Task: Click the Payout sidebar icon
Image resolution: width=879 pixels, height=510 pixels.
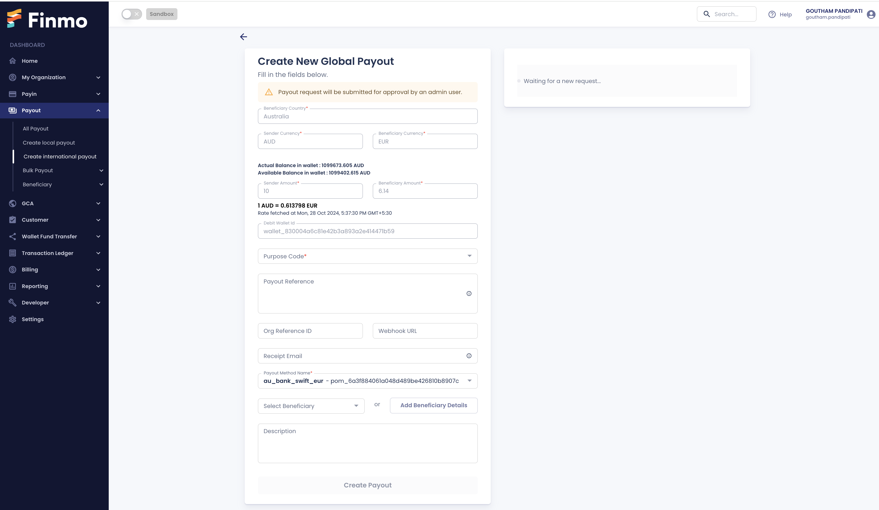Action: [x=12, y=110]
